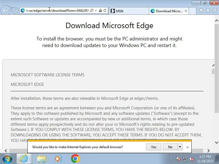Viewport: 219px width, 164px height.
Task: Open the Favorites star icon
Action: 208,10
